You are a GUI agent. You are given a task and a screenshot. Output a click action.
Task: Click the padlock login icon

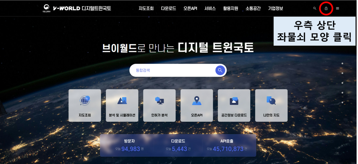click(x=326, y=8)
